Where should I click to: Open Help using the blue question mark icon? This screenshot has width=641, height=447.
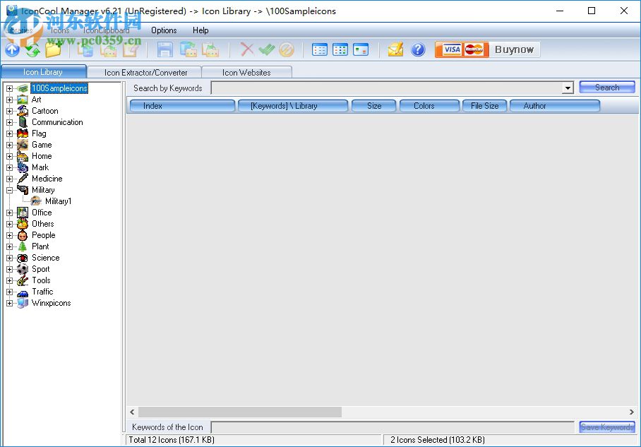pos(418,49)
